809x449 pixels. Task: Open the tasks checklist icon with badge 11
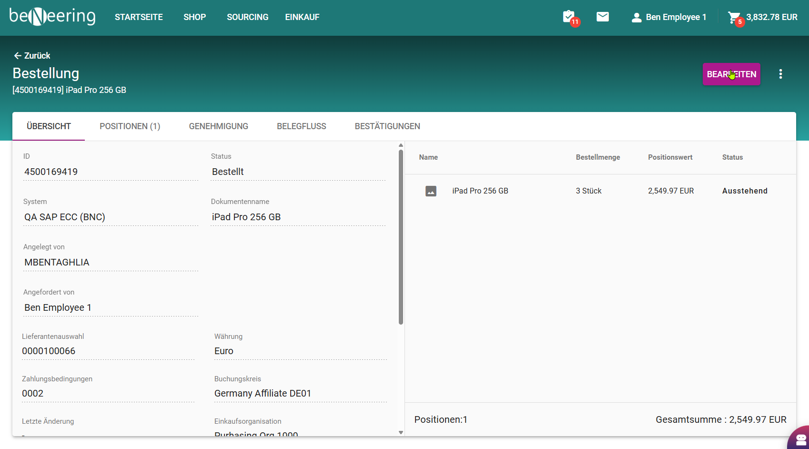(569, 17)
